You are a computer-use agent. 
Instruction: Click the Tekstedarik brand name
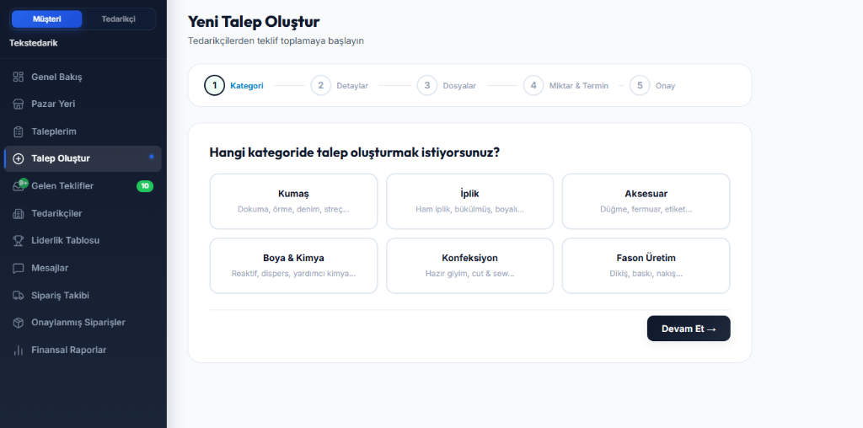click(34, 43)
